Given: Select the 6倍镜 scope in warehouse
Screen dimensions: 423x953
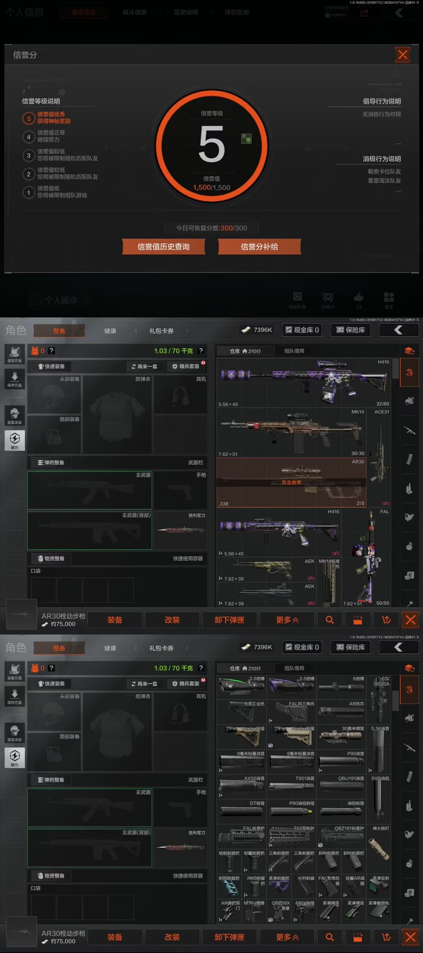Looking at the screenshot, I should (x=342, y=687).
